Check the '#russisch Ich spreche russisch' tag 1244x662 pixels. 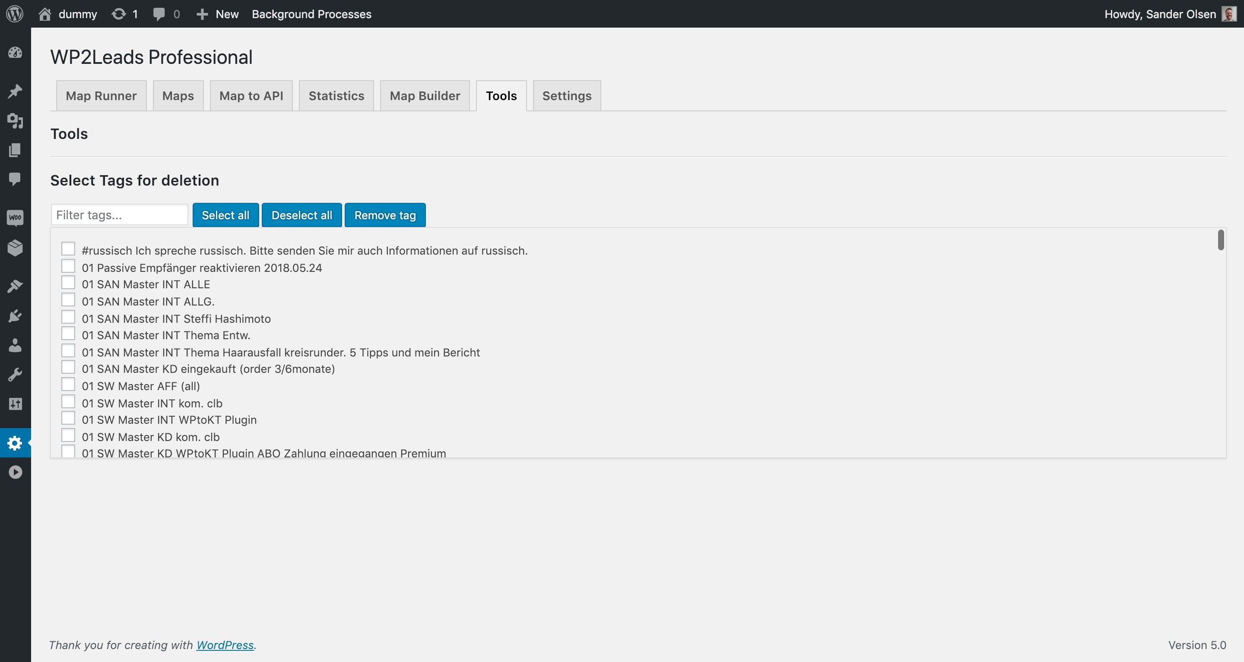coord(68,249)
